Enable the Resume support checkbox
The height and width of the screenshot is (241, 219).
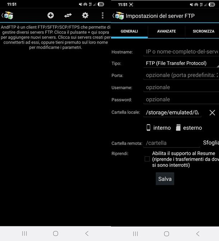[147, 159]
